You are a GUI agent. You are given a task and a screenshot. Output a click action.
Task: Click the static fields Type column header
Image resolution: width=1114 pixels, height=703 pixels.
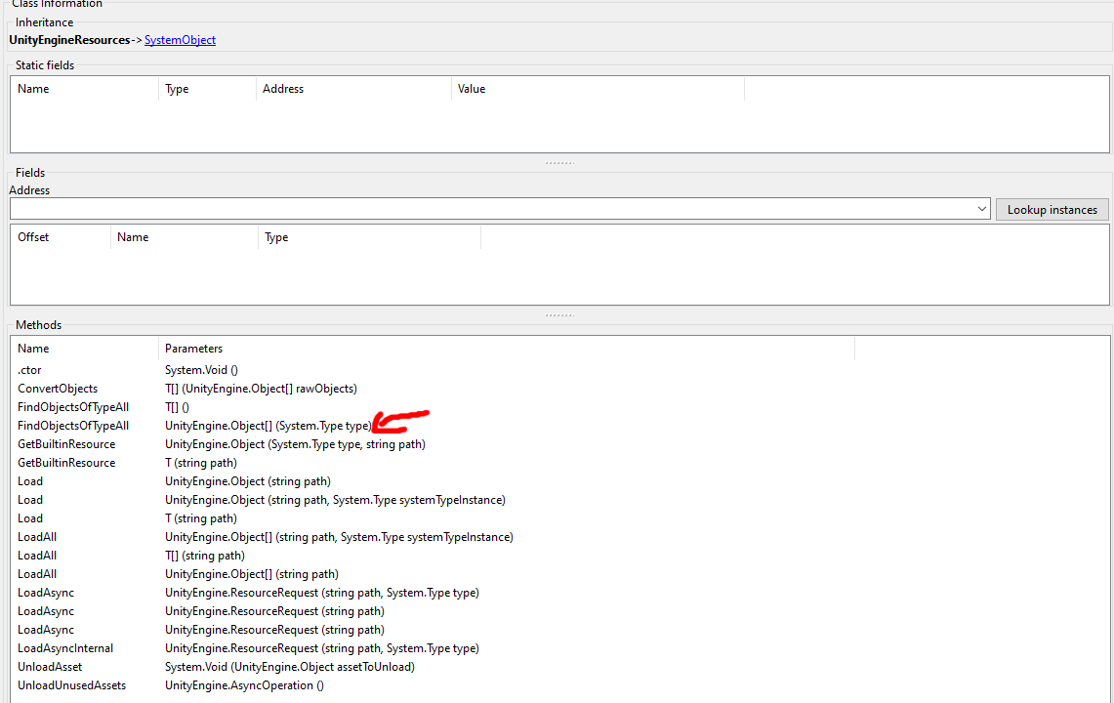[207, 89]
